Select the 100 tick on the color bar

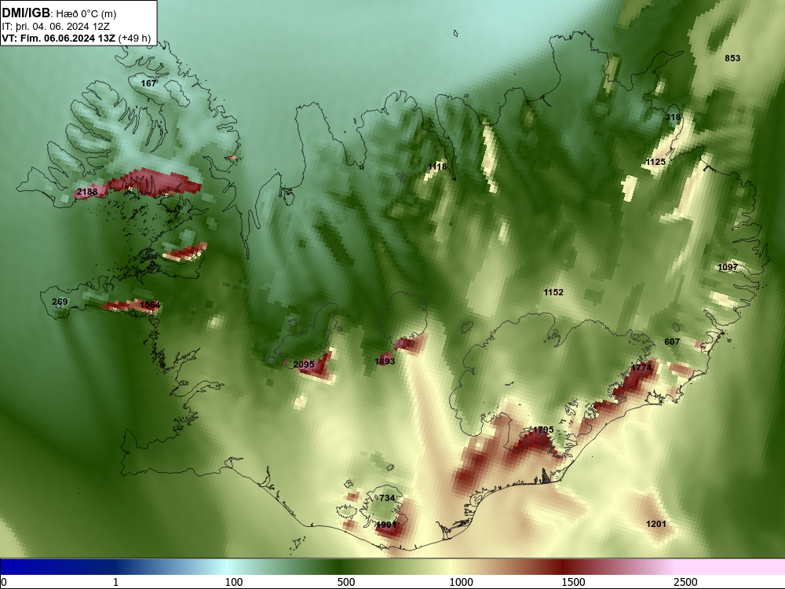[234, 582]
